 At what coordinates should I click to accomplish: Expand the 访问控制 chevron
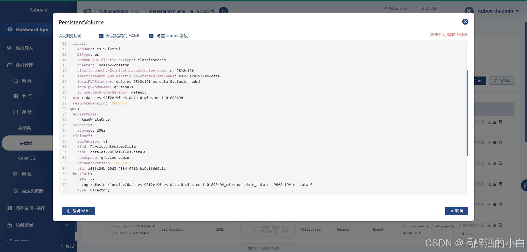coord(67,225)
